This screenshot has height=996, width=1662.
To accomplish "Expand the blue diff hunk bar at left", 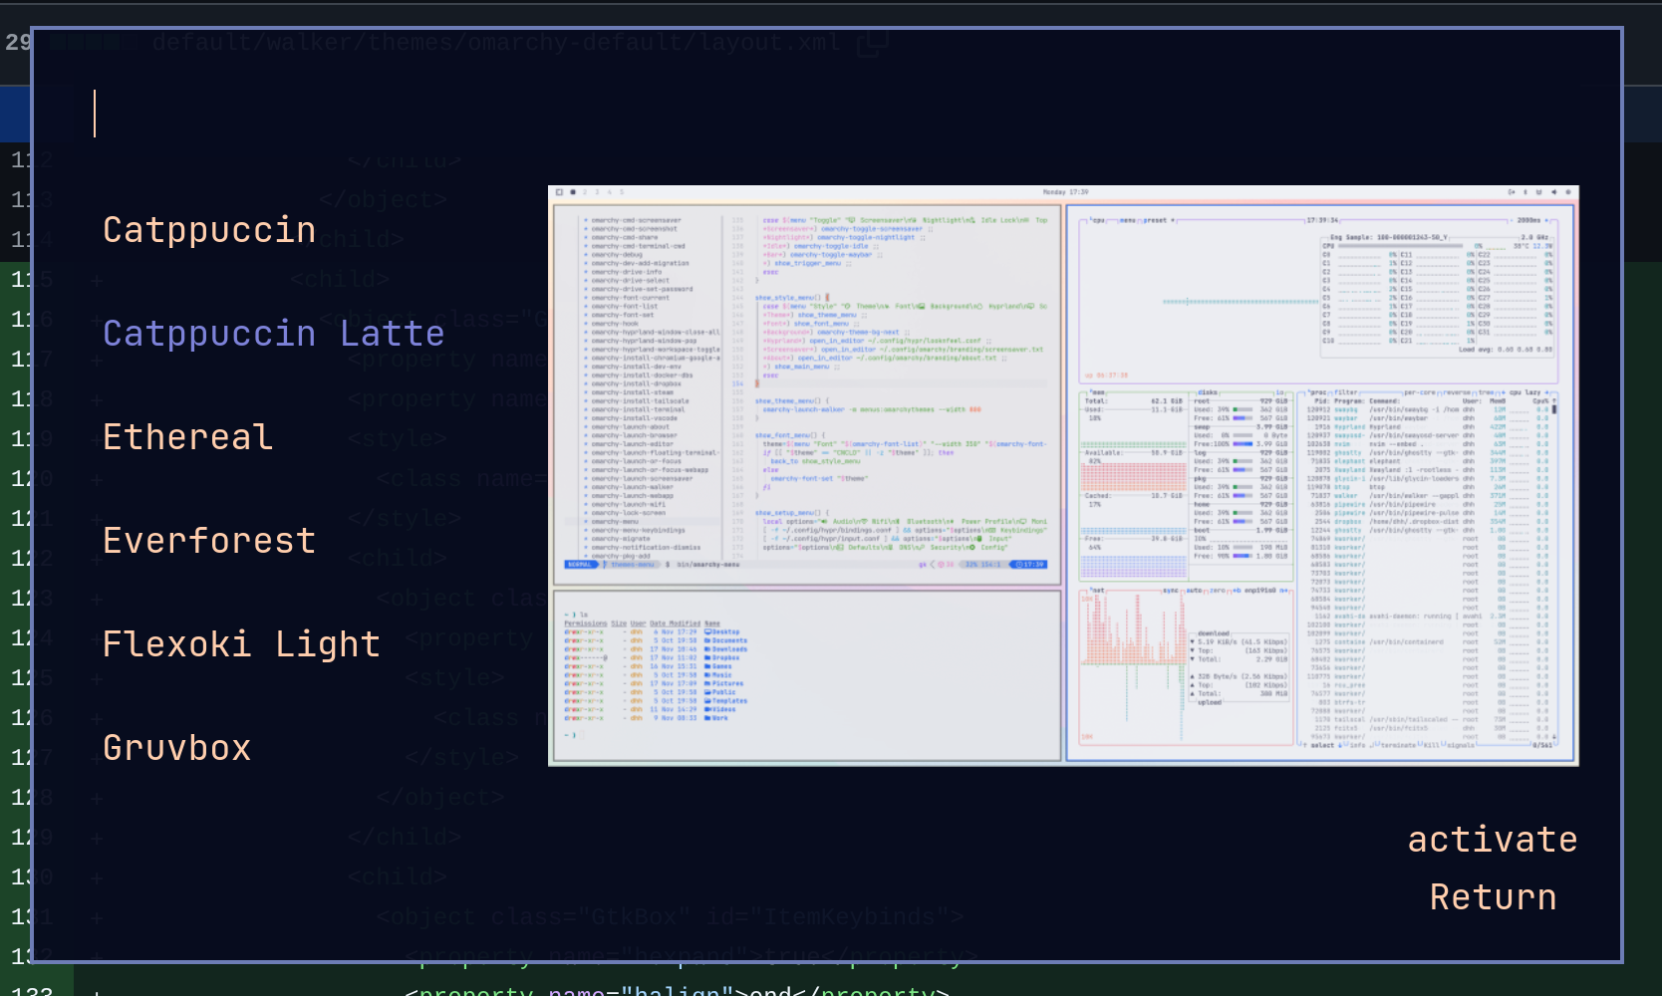I will tap(14, 115).
